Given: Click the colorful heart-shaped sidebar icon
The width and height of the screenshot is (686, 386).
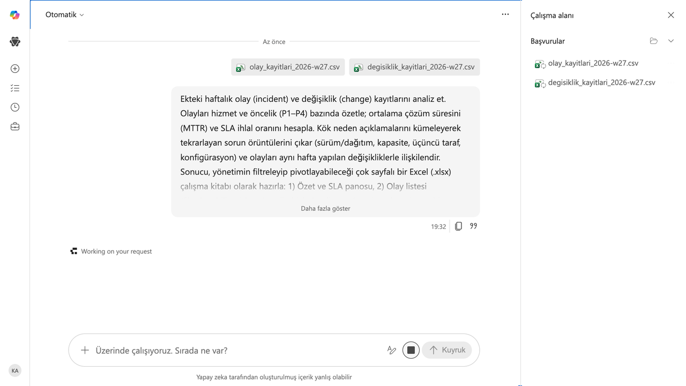Looking at the screenshot, I should (x=15, y=42).
